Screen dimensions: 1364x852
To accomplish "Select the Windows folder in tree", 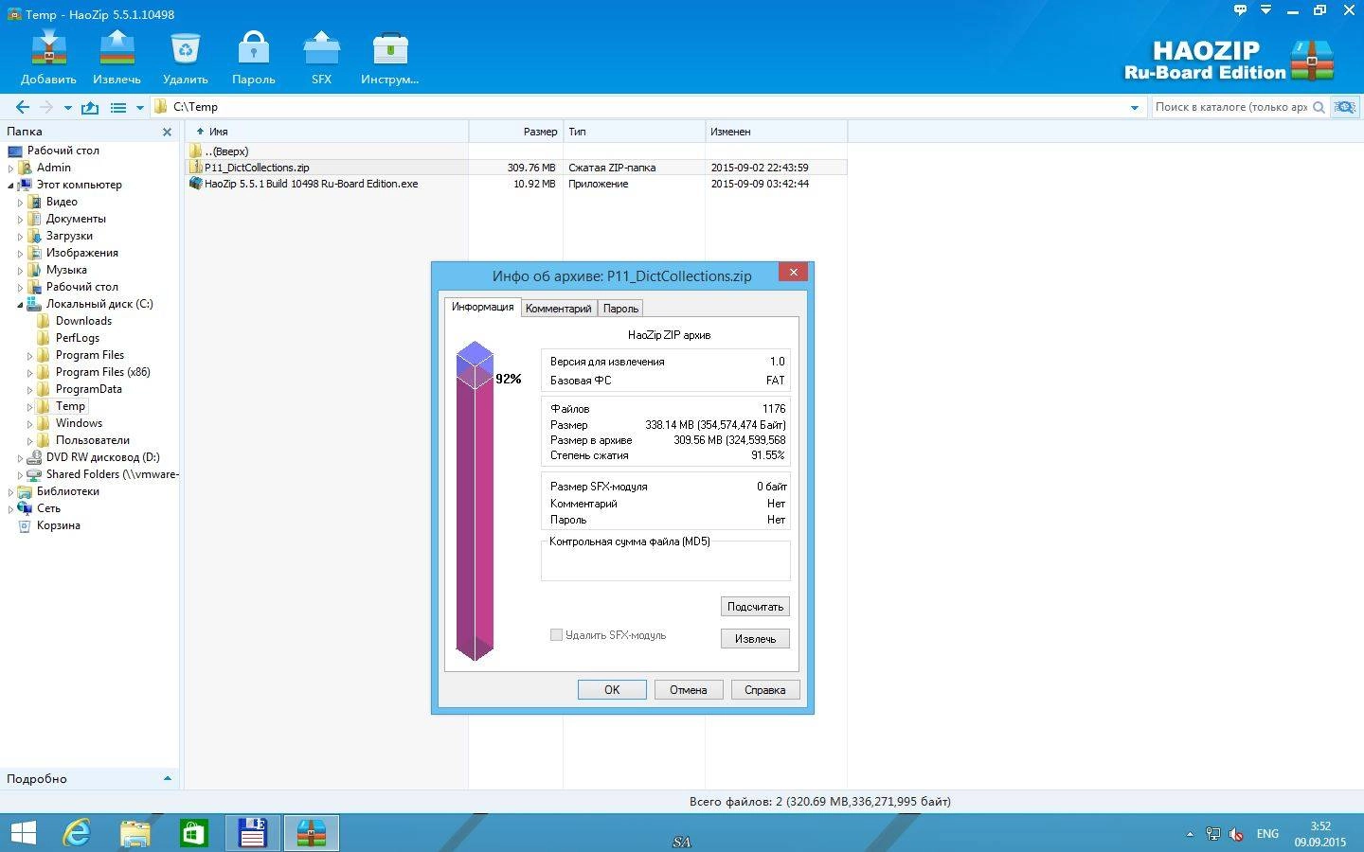I will pos(79,423).
